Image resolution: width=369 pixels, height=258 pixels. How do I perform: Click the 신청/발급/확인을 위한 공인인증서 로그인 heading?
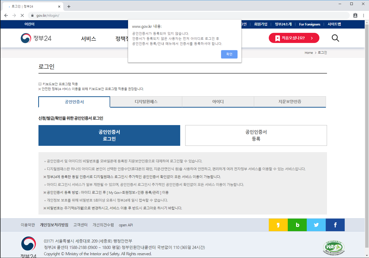click(x=71, y=118)
